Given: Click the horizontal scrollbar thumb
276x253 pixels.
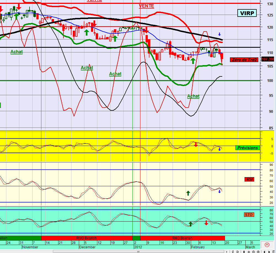Looking at the screenshot, I should pyautogui.click(x=138, y=252).
